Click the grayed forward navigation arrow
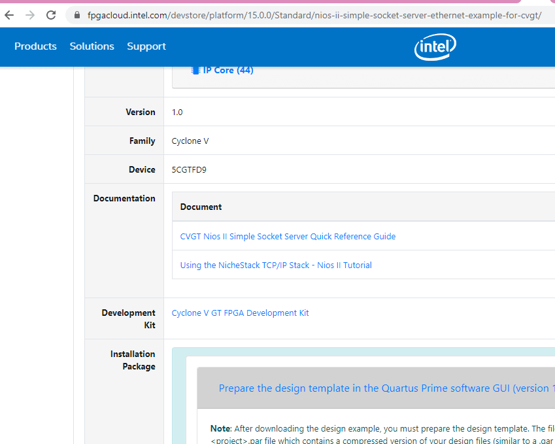This screenshot has width=555, height=444. (29, 14)
